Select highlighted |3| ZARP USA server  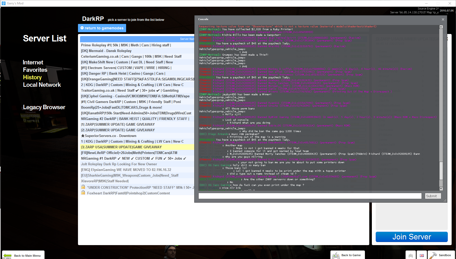(137, 147)
